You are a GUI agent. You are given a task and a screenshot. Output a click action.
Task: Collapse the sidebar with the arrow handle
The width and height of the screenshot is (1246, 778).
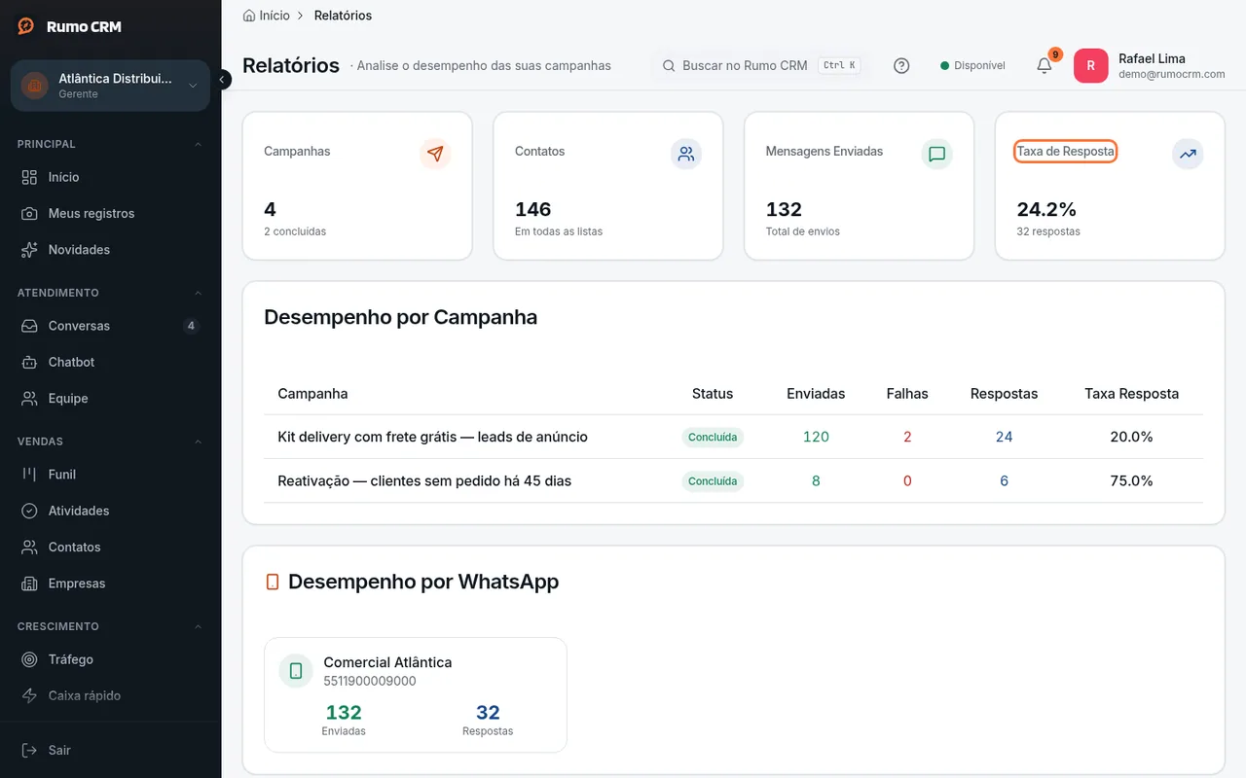[x=222, y=80]
